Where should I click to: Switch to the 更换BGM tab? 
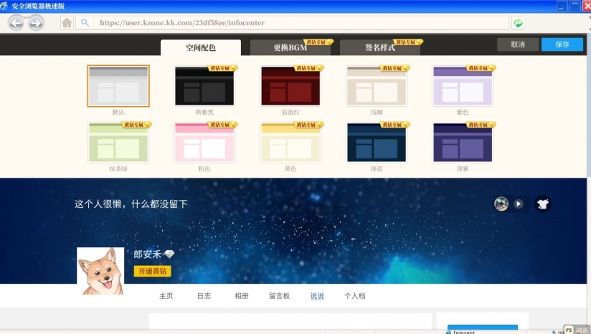coord(290,48)
